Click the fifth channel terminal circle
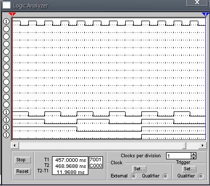This screenshot has height=186, width=210. click(7, 52)
